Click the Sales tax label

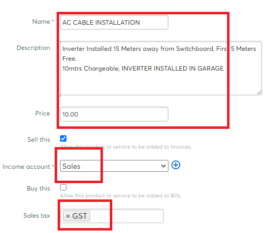coord(36,215)
